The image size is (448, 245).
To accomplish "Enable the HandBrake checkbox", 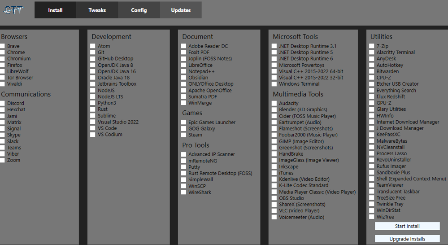I will click(x=274, y=154).
